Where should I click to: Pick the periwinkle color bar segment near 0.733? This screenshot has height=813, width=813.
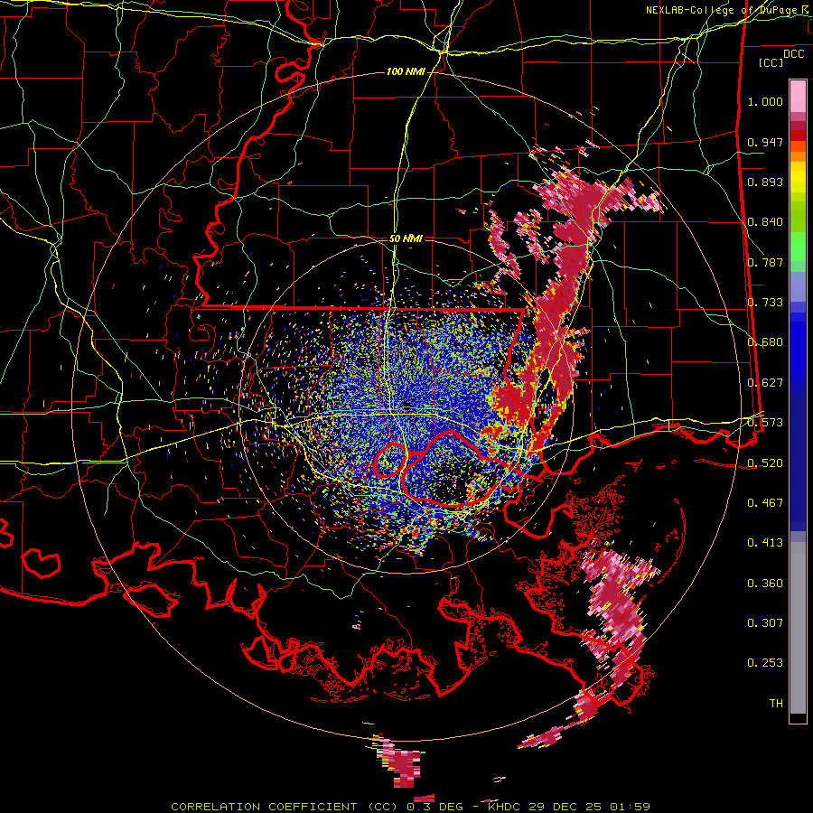(x=798, y=288)
